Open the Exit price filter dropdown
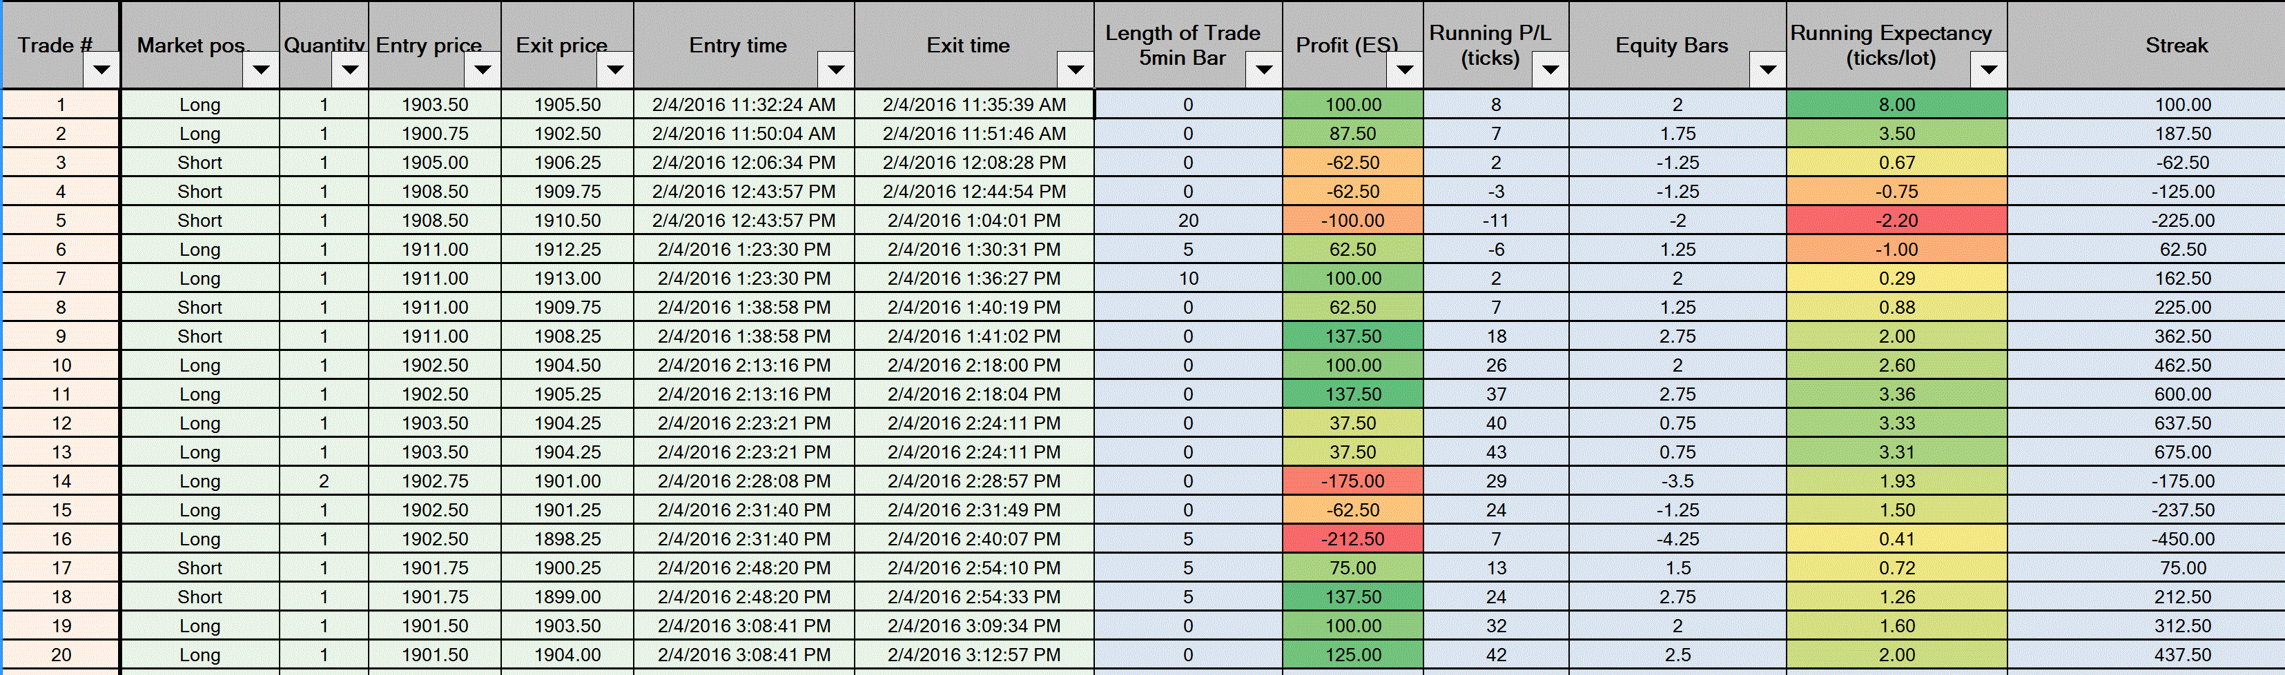 614,69
